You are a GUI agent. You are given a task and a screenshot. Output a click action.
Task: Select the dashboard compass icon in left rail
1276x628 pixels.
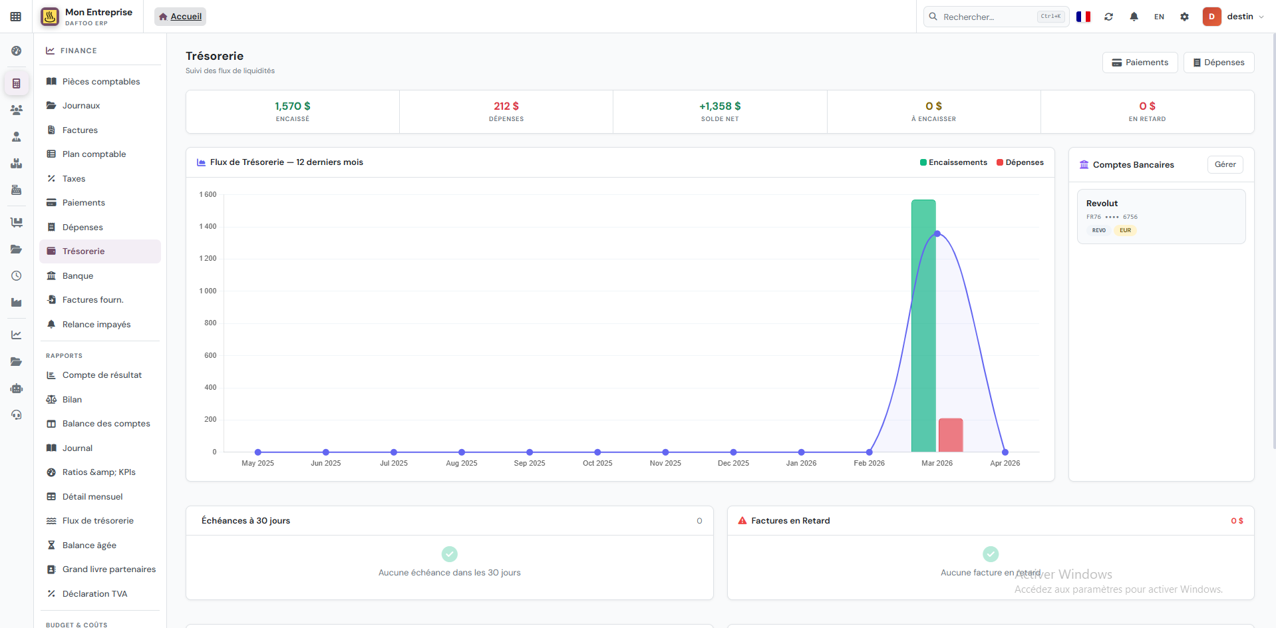(16, 51)
